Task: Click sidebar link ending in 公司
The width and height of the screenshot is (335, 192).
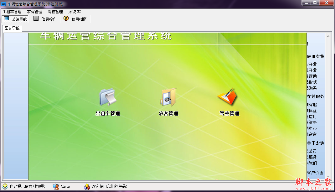Action: pos(312,151)
